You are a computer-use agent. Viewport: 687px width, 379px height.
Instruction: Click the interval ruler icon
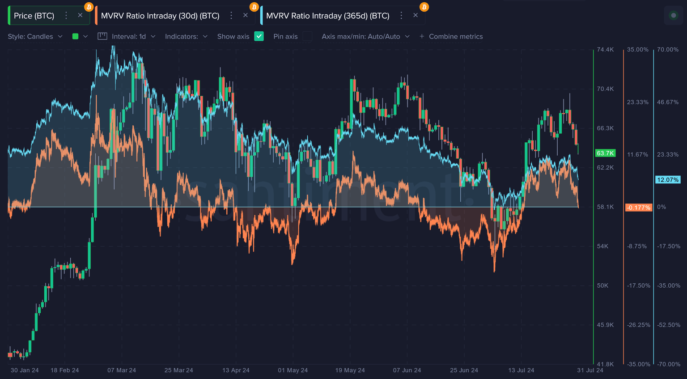coord(102,36)
